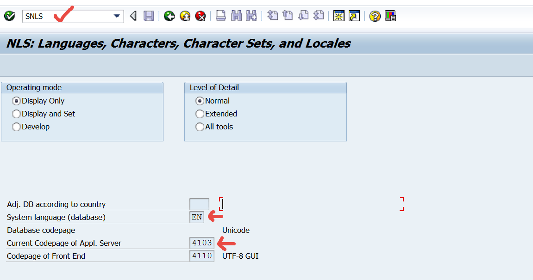Click the Adj. DB according to country field
The image size is (533, 280).
tap(199, 204)
